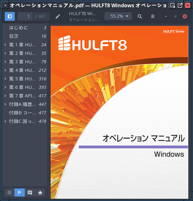This screenshot has height=201, width=193.
Task: Expand the 第 2 章 outline entry
Action: [x=5, y=53]
